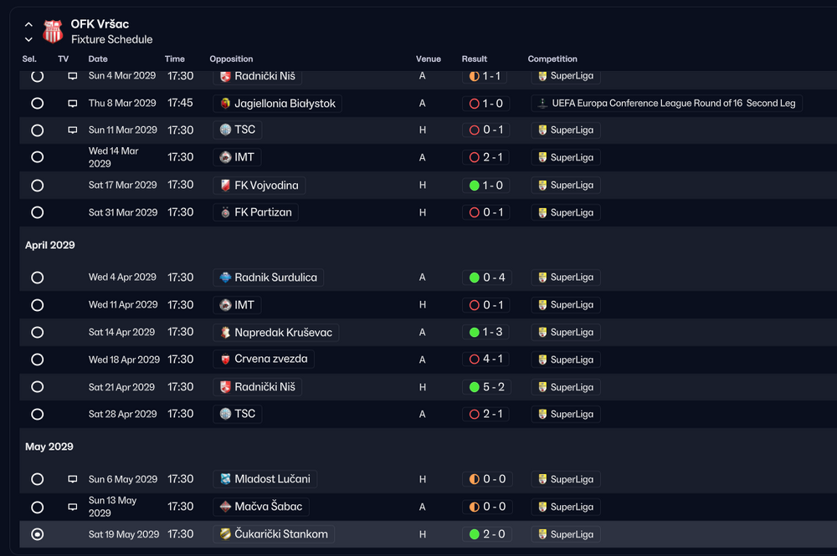This screenshot has width=837, height=556.
Task: Select the FK Vojvodina fixture radio button
Action: [38, 186]
